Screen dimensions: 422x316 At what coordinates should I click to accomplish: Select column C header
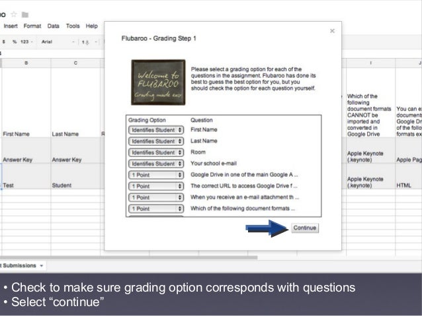[x=75, y=63]
